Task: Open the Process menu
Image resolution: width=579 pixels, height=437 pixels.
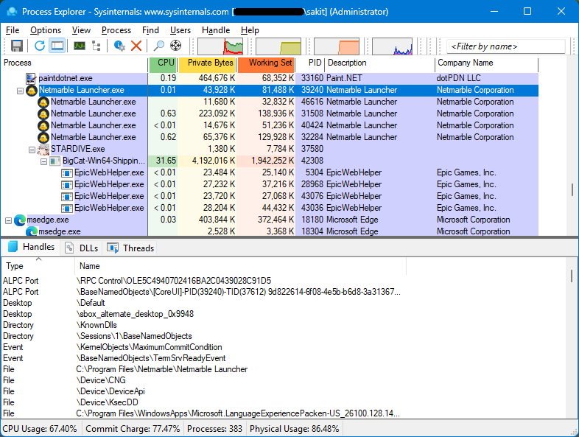Action: click(x=116, y=30)
